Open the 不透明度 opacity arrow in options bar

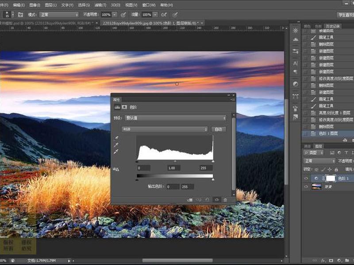(115, 15)
